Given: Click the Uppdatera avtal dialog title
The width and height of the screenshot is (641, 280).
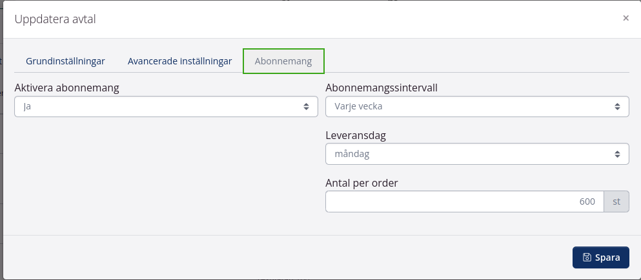Looking at the screenshot, I should point(55,19).
